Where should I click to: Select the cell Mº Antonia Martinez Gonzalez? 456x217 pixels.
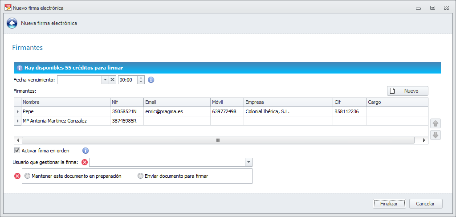pos(66,121)
